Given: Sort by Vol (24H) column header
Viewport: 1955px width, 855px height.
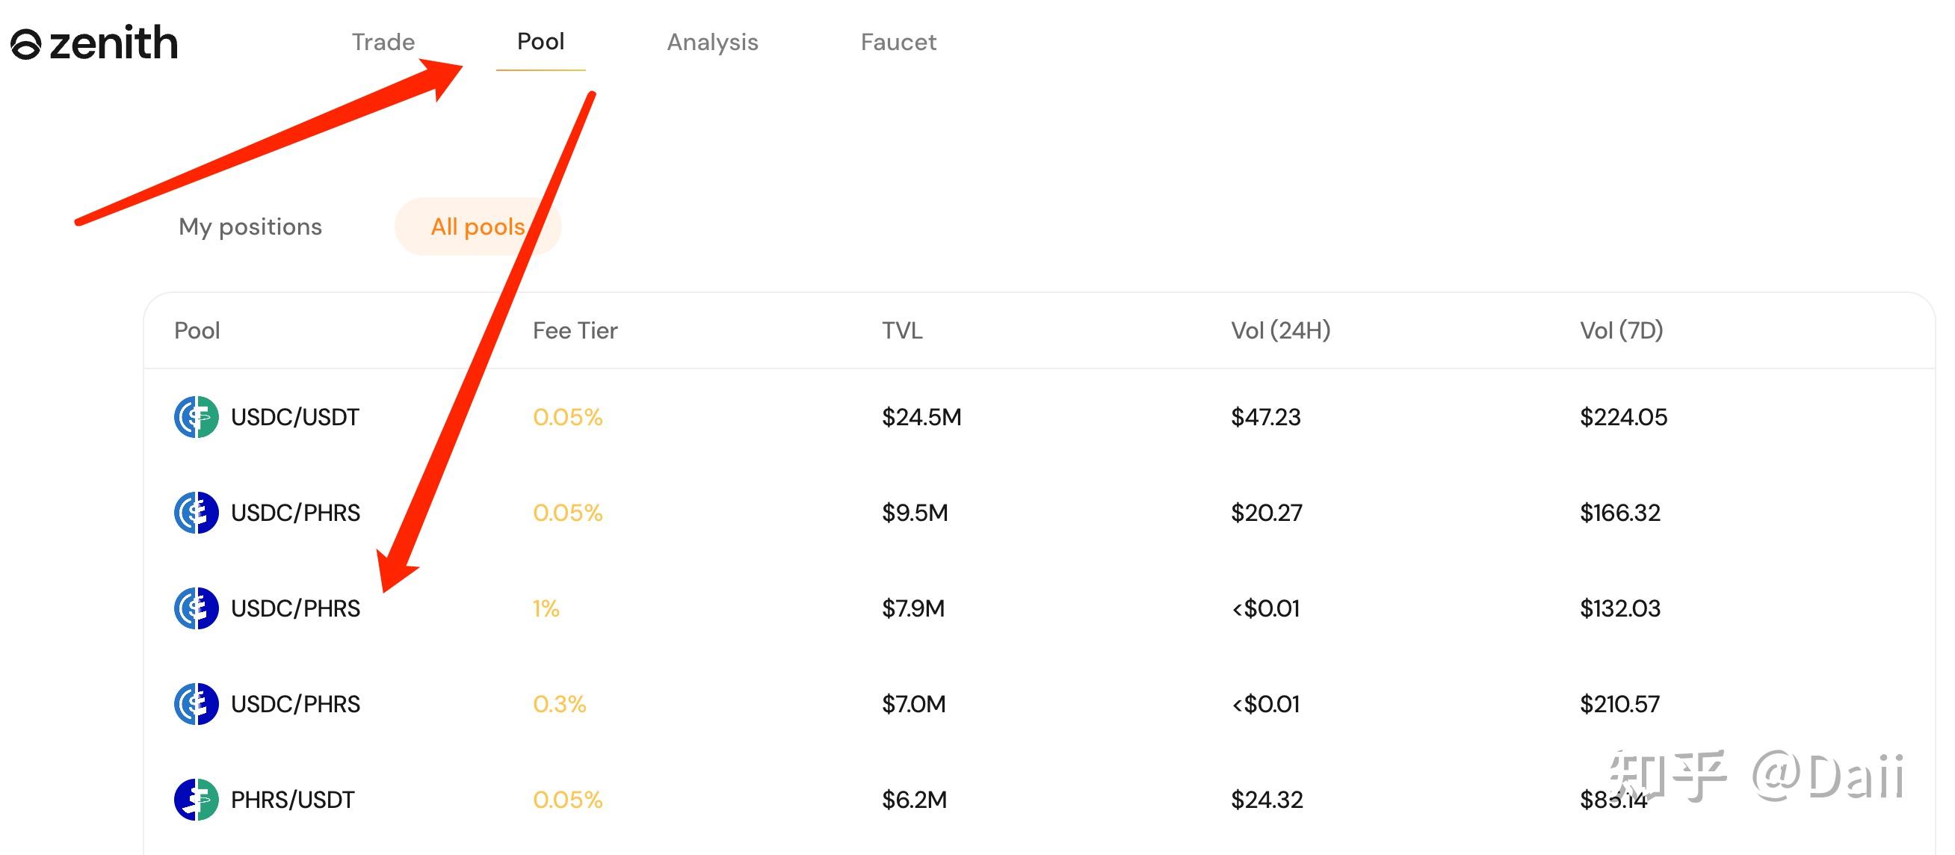Looking at the screenshot, I should click(1281, 330).
